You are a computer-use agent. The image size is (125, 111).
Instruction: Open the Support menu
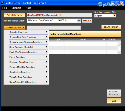click(16, 8)
